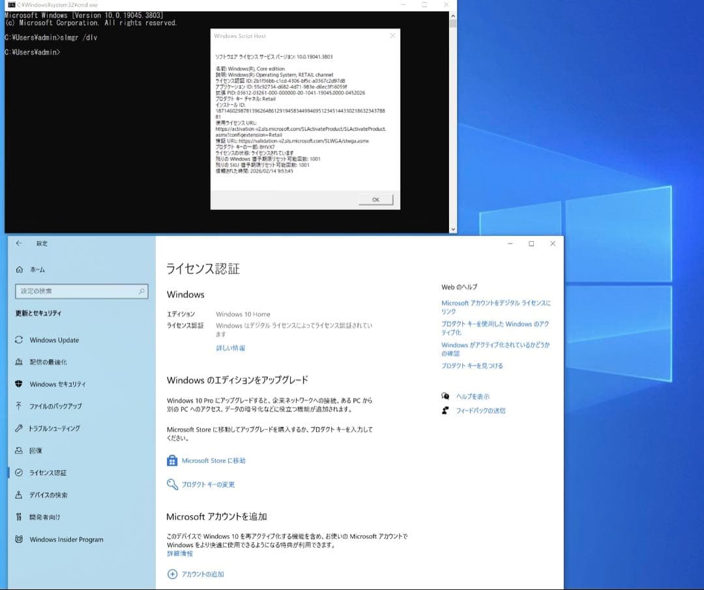704x590 pixels.
Task: Click the ホーム home icon
Action: point(19,269)
